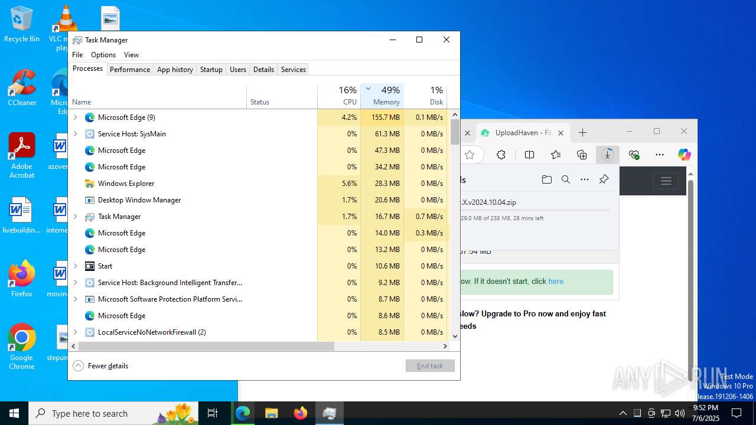Open Edge settings and more ellipsis

660,155
